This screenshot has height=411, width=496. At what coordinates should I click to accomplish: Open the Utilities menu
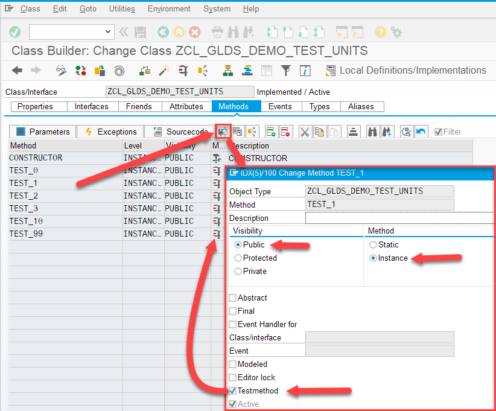click(x=122, y=8)
